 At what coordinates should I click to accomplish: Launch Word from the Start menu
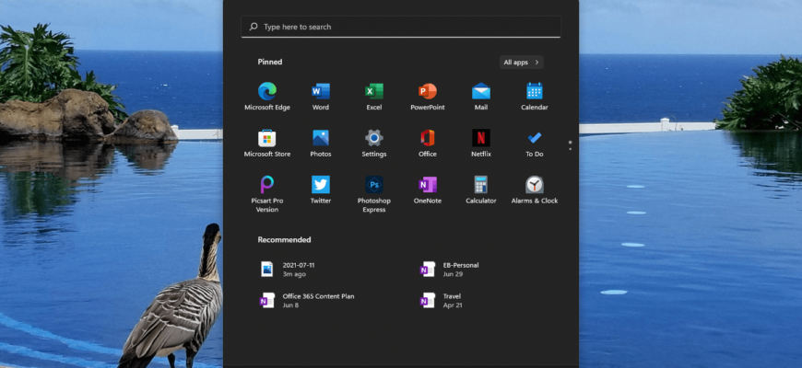click(321, 97)
